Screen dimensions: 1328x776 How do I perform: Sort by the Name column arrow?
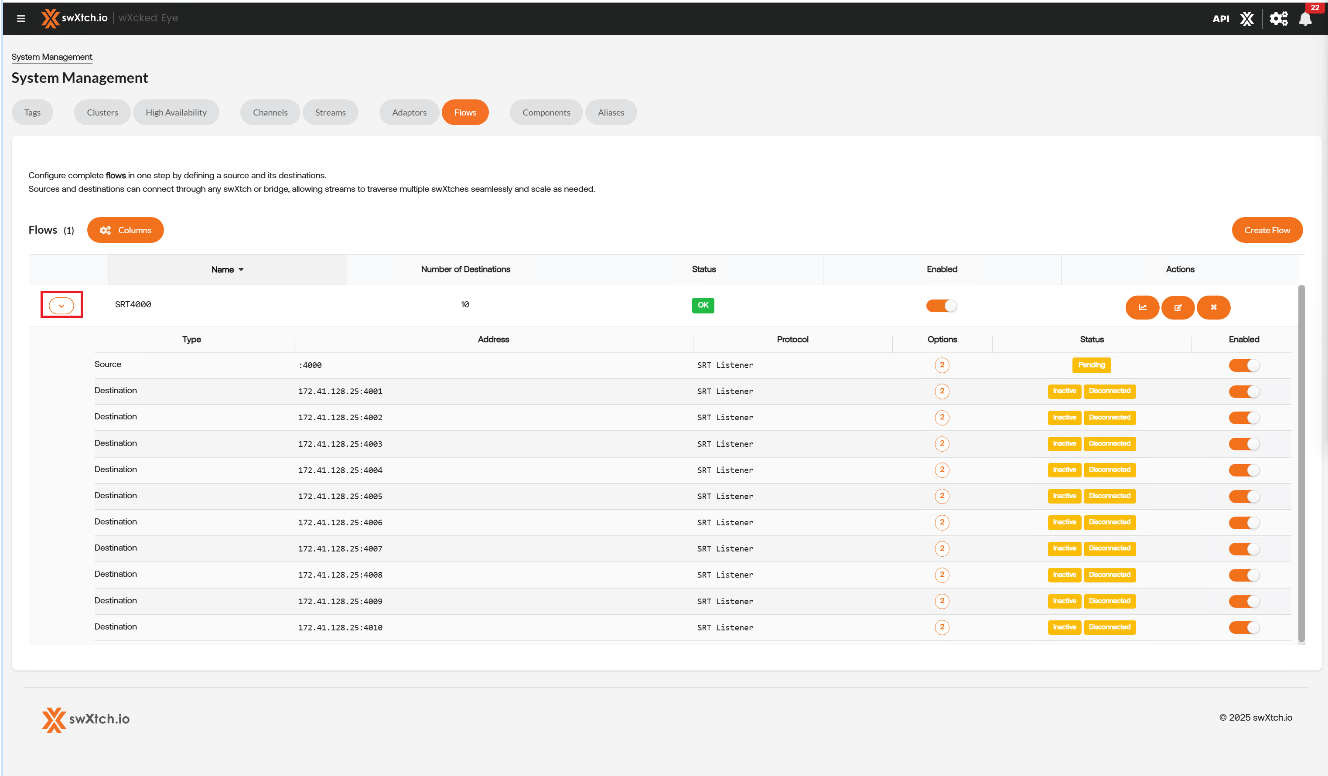241,270
